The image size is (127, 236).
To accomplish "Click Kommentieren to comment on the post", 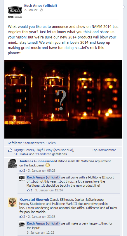I will (x=34, y=143).
